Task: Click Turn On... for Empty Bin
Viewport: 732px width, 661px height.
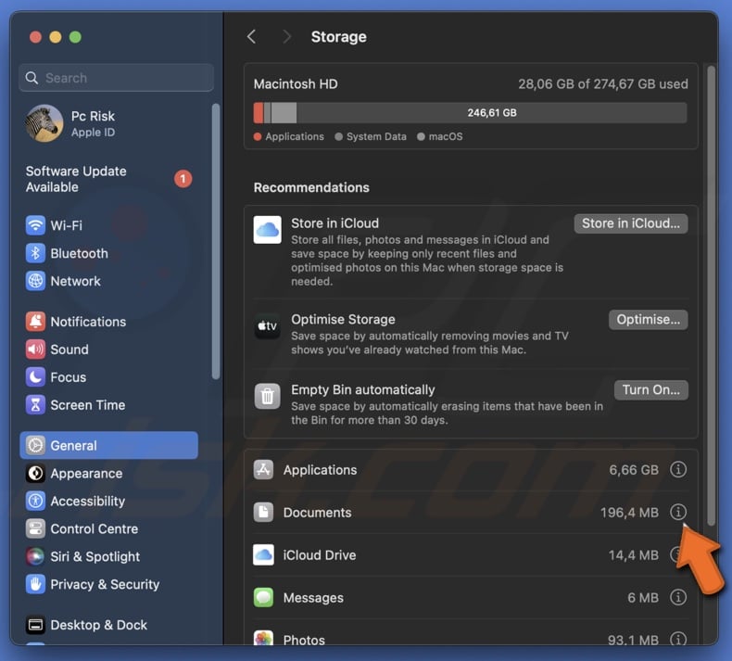Action: click(650, 389)
